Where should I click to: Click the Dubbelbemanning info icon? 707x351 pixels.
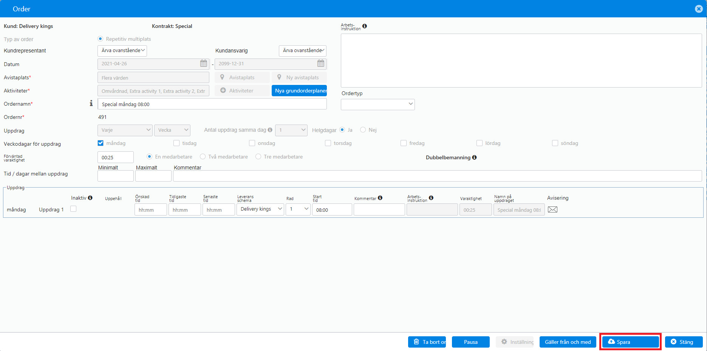474,157
